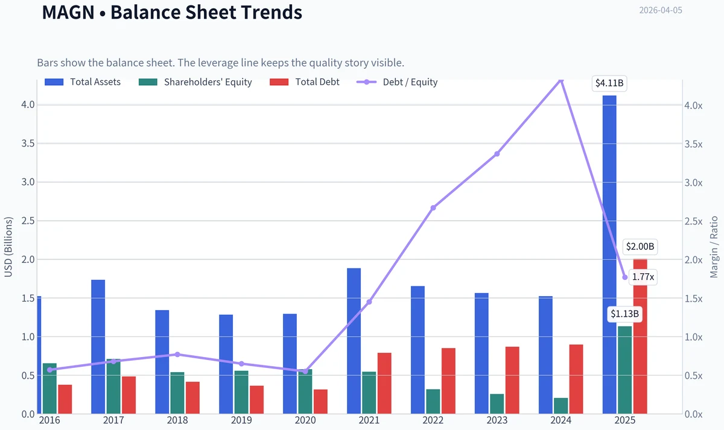The width and height of the screenshot is (724, 430).
Task: Select the 2022 Total Assets blue bar
Action: click(418, 350)
